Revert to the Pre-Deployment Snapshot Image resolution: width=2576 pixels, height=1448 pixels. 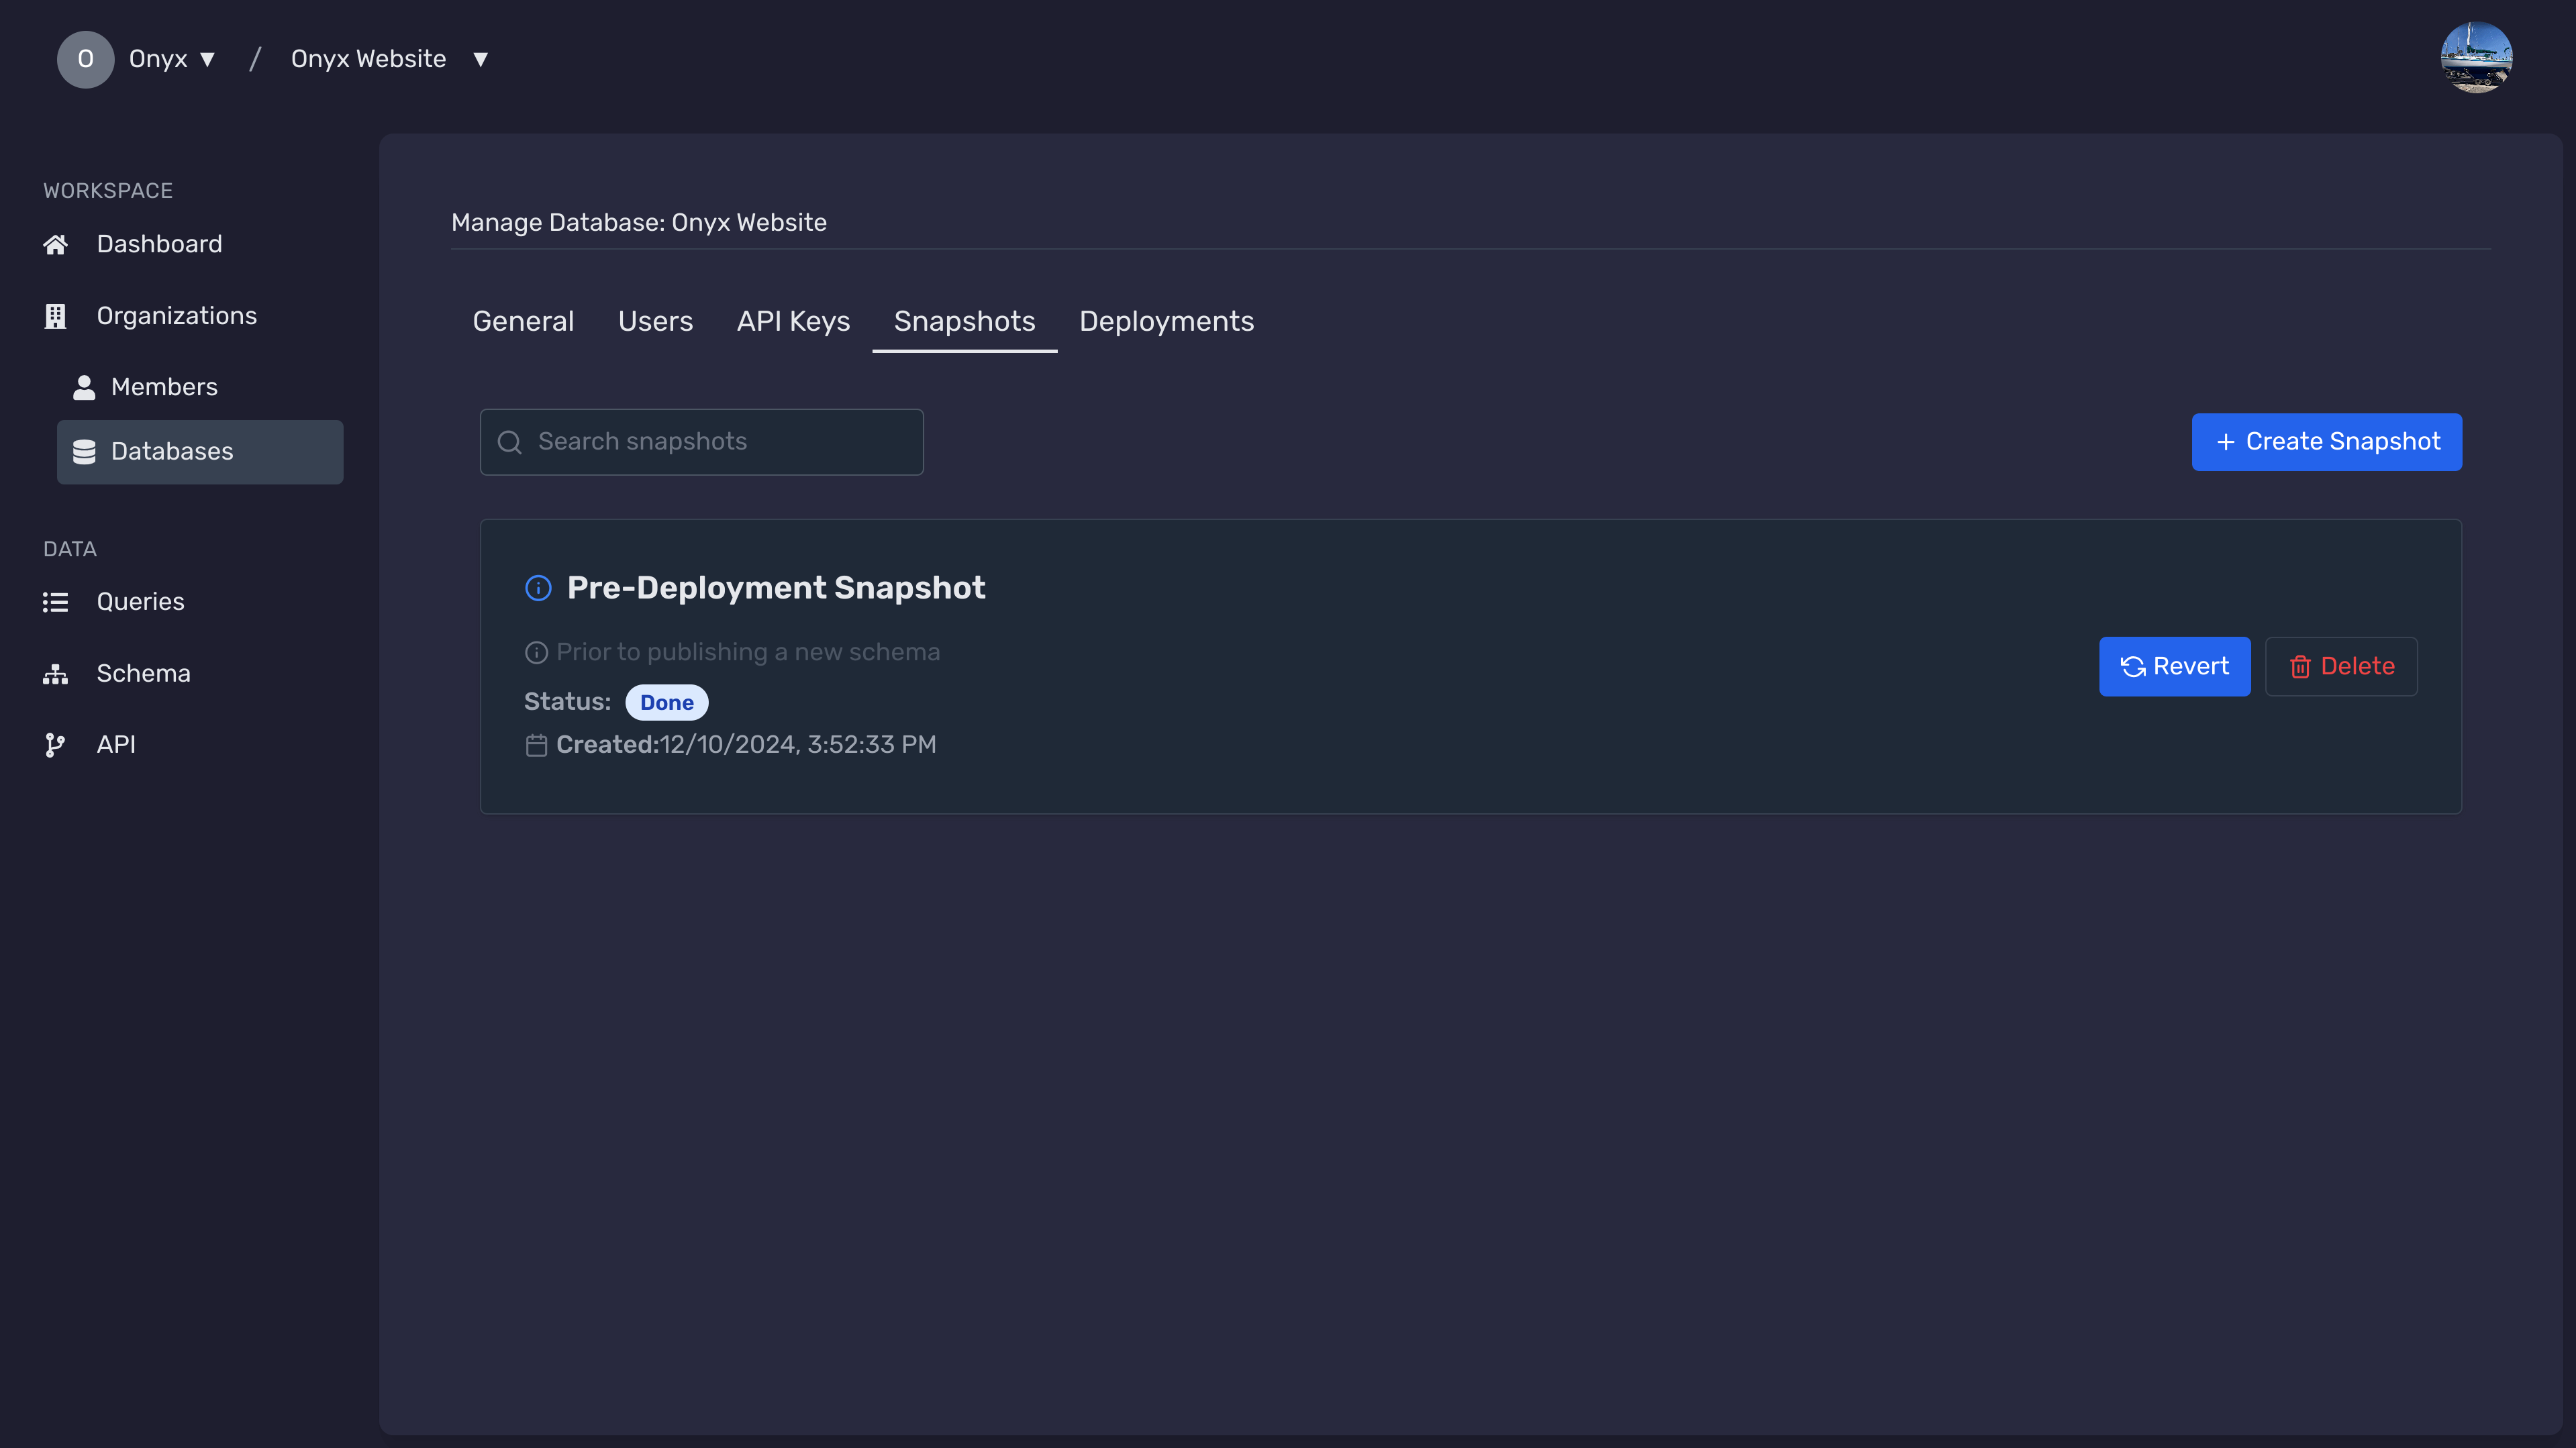pos(2174,666)
